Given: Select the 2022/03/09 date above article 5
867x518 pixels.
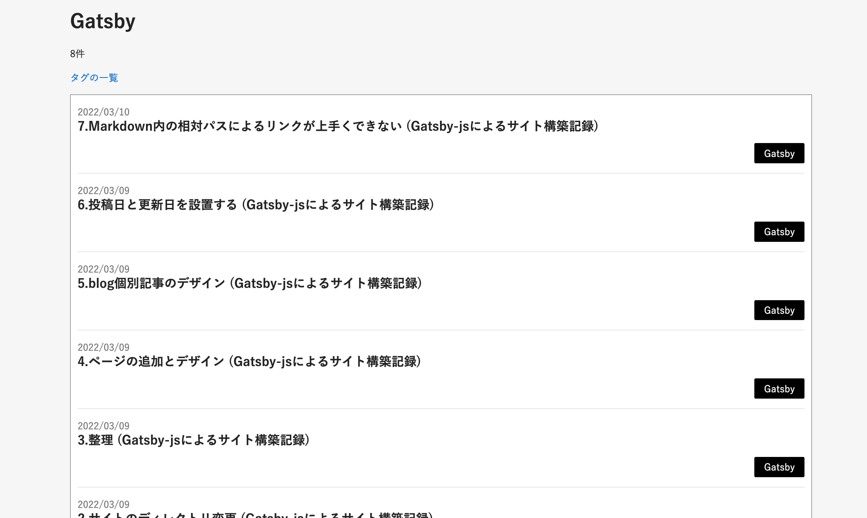Looking at the screenshot, I should 103,269.
